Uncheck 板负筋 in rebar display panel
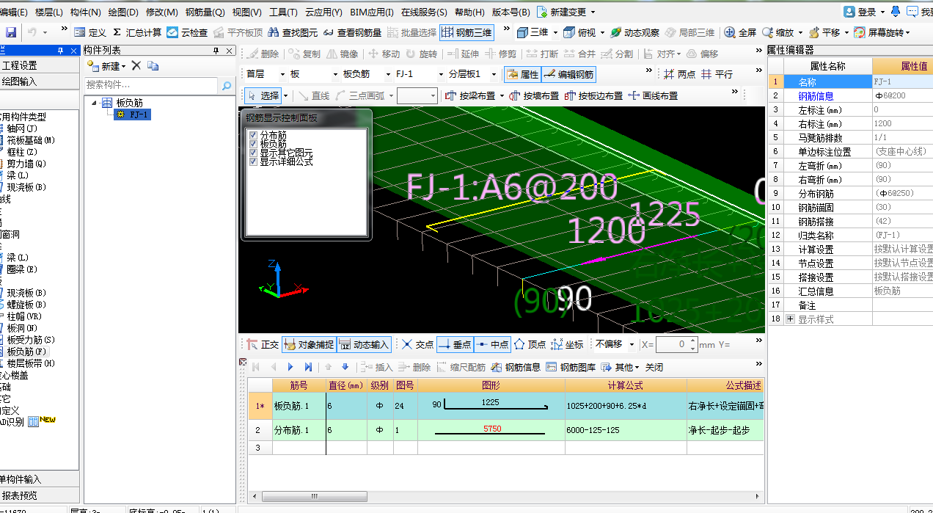Image resolution: width=933 pixels, height=513 pixels. coord(253,144)
